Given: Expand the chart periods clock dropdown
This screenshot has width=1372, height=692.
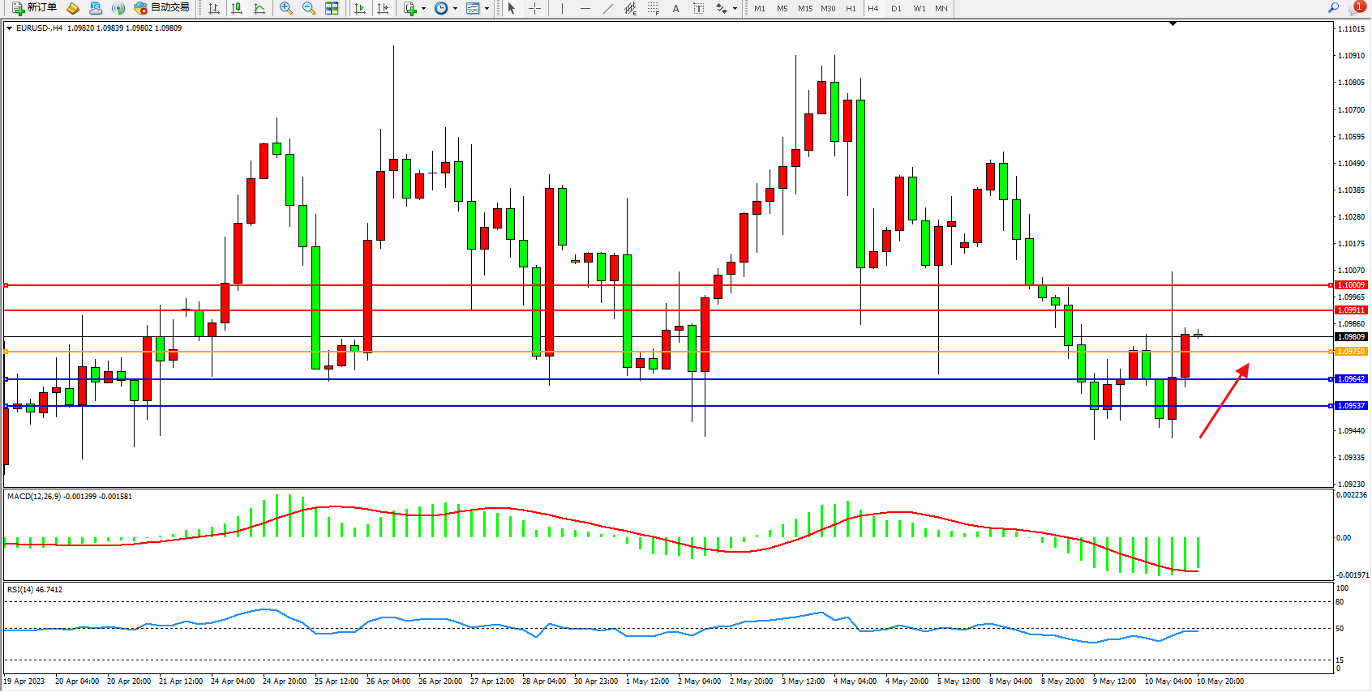Looking at the screenshot, I should [x=455, y=9].
